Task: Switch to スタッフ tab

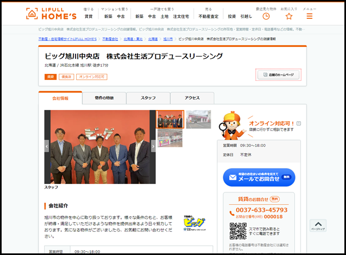Action: click(148, 98)
